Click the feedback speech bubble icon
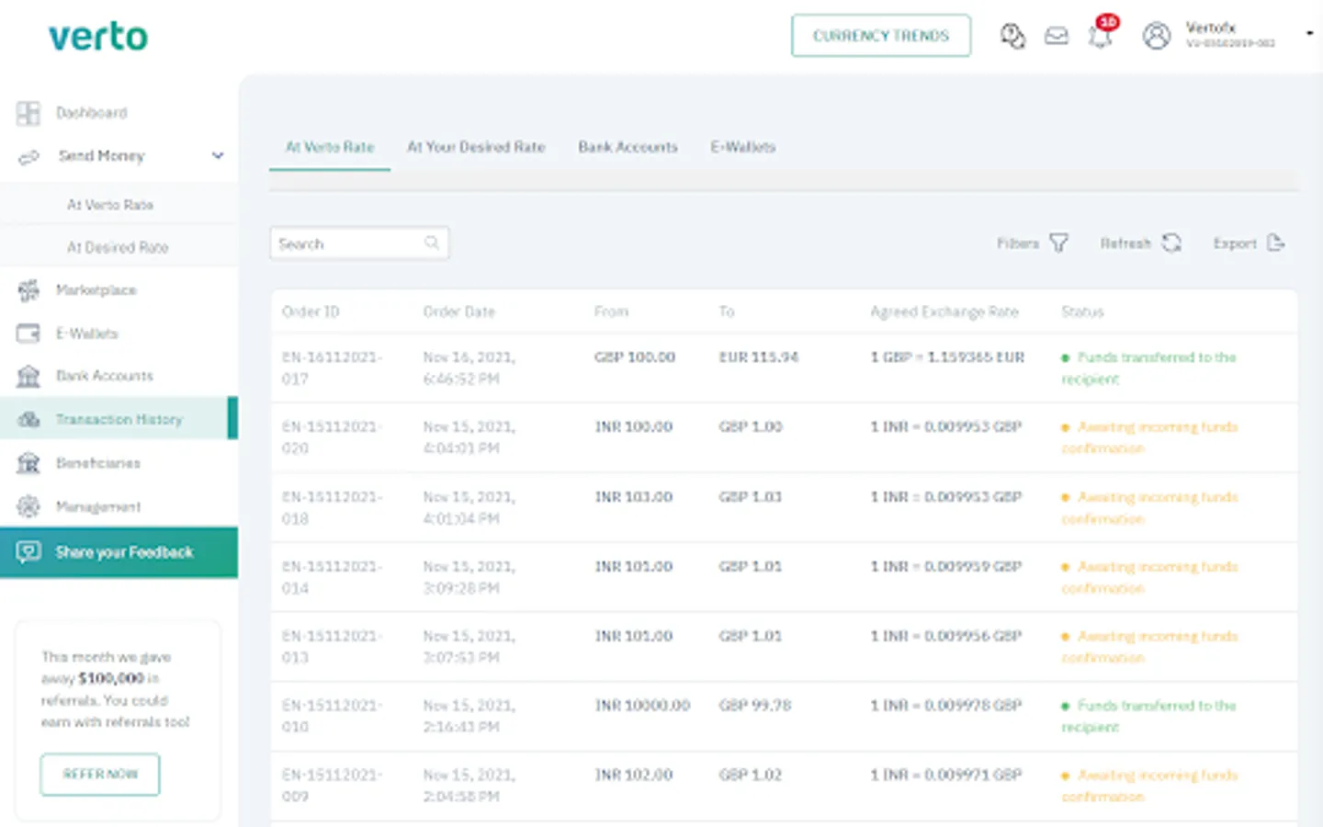The height and width of the screenshot is (827, 1323). point(28,551)
